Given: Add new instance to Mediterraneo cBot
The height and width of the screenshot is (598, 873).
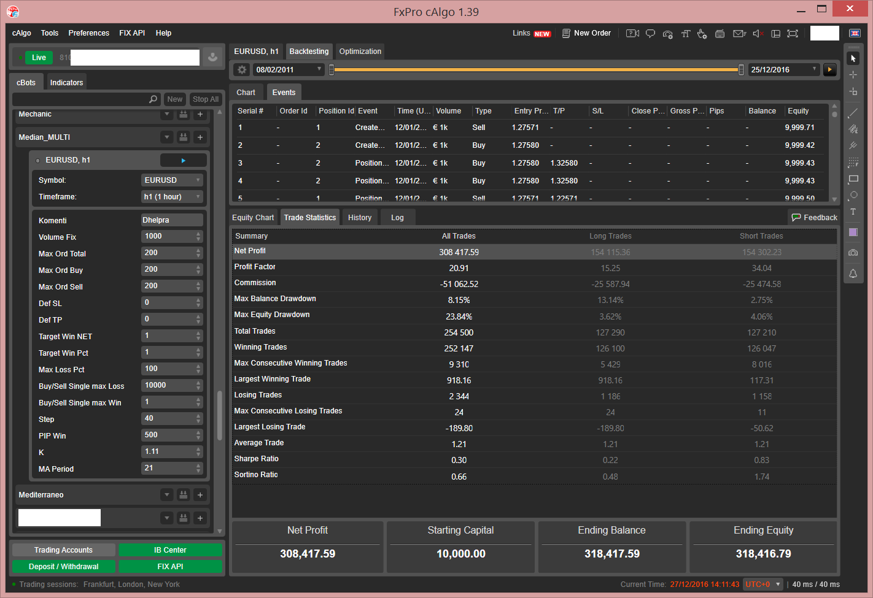Looking at the screenshot, I should point(200,495).
